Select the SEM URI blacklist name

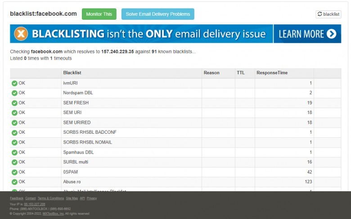72,112
